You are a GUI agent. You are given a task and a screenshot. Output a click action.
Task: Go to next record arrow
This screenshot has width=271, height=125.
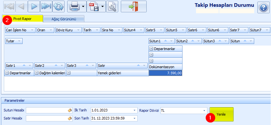click(x=34, y=6)
